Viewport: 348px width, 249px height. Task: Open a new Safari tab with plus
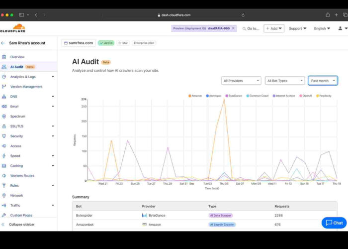(336, 15)
